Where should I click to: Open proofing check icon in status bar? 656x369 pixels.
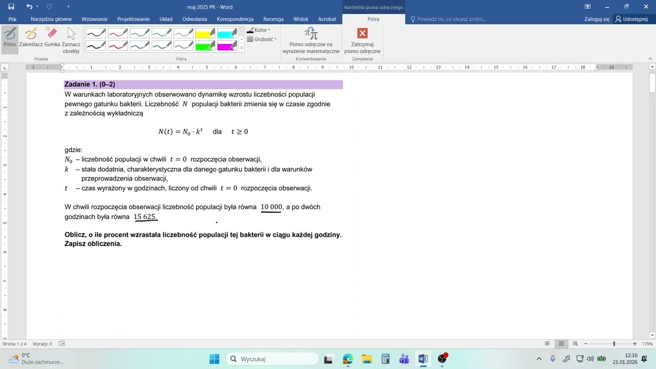62,344
